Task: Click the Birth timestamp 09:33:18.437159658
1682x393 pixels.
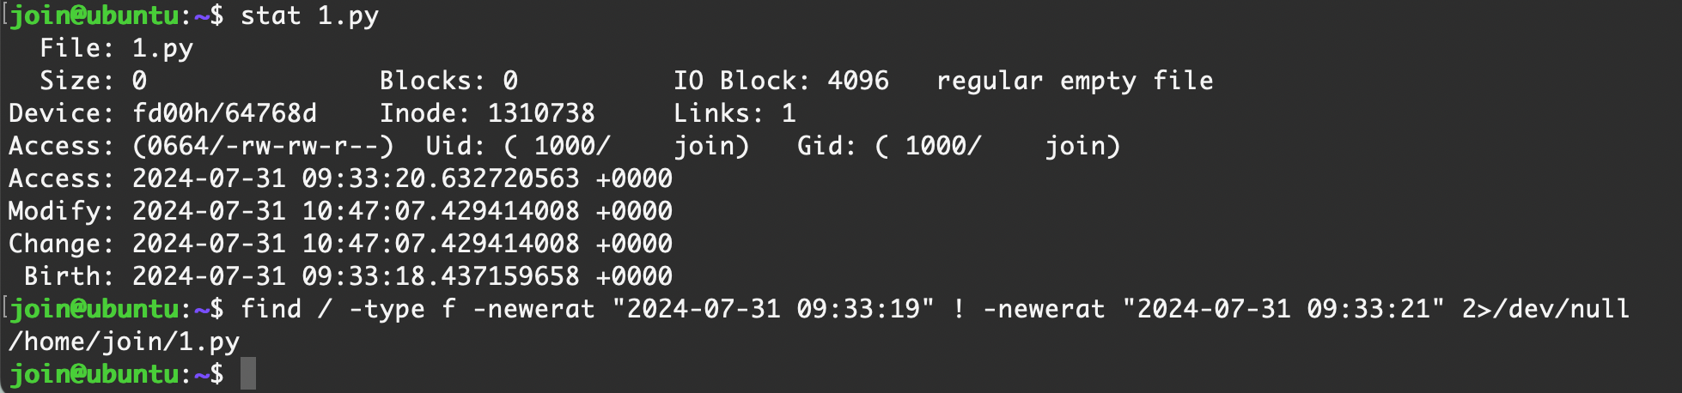Action: (x=440, y=276)
